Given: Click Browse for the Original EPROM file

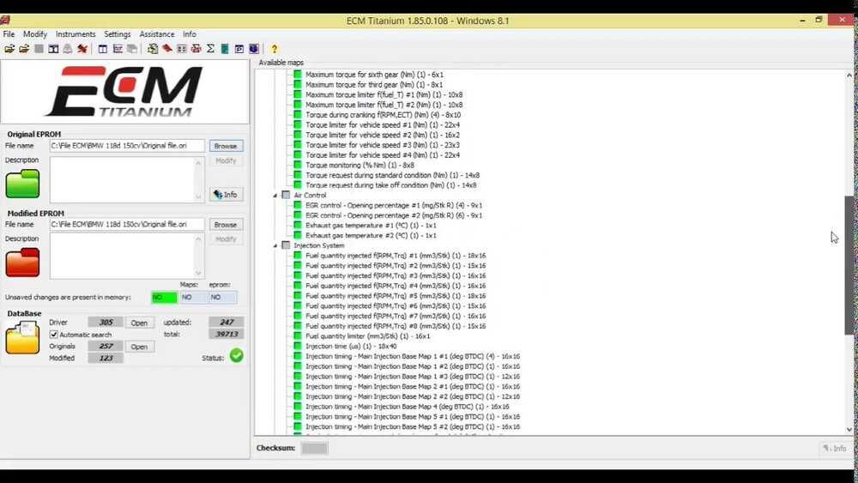Looking at the screenshot, I should point(226,146).
